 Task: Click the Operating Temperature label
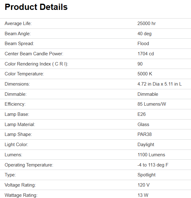point(29,165)
